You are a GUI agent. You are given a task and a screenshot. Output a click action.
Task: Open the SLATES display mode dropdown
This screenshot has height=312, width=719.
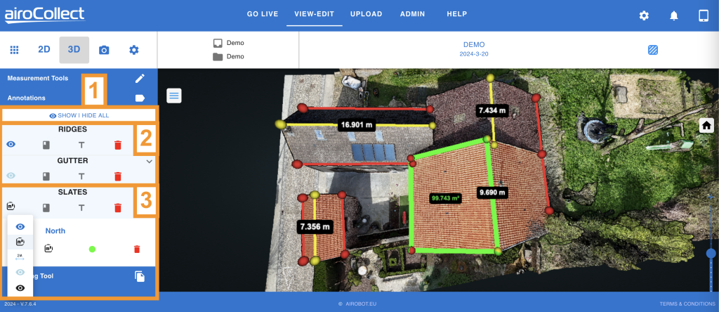(x=11, y=207)
